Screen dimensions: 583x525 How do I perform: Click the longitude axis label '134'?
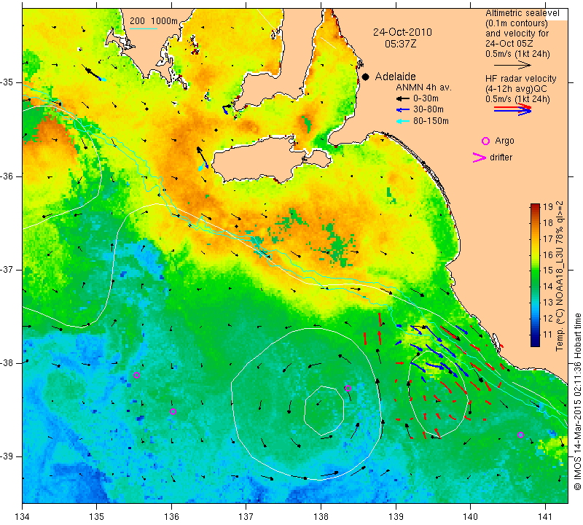coord(23,516)
